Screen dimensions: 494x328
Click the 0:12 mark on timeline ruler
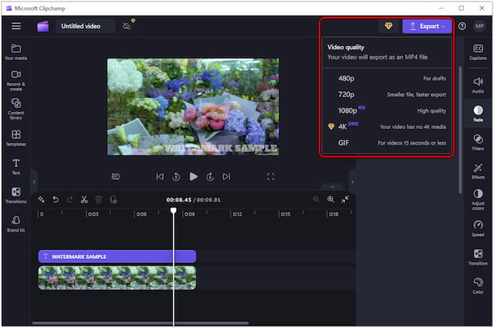click(237, 215)
